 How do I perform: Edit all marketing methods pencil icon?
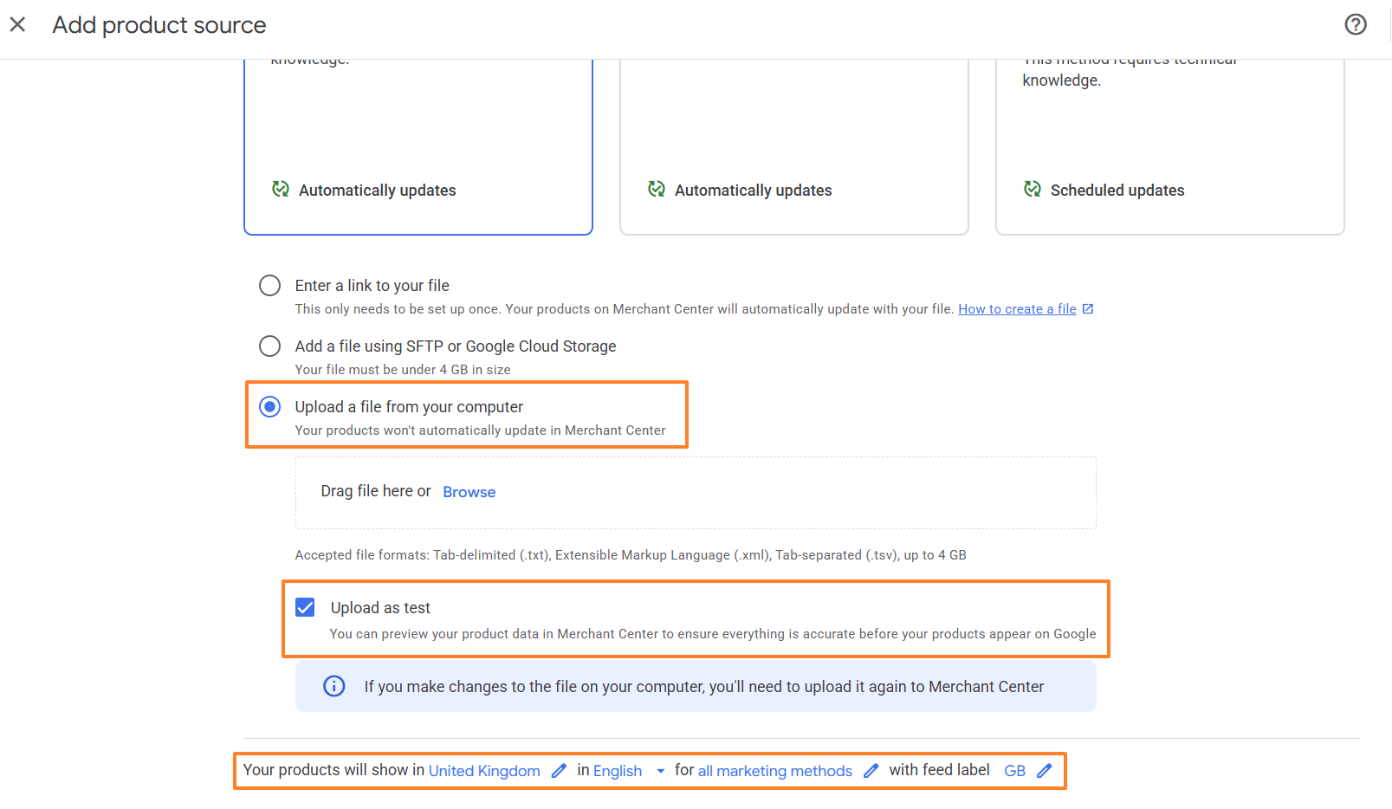(871, 771)
